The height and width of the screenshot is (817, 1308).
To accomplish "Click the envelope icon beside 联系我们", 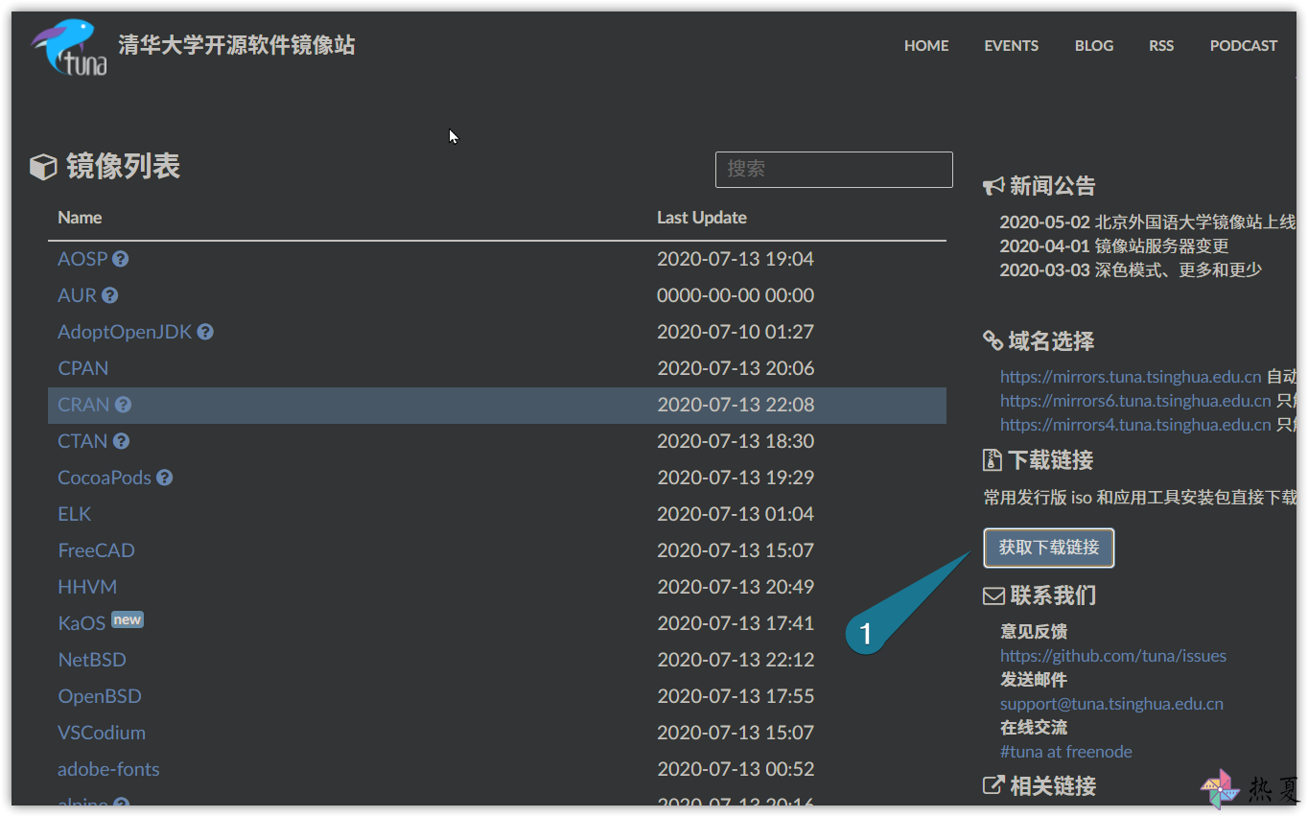I will (x=993, y=595).
